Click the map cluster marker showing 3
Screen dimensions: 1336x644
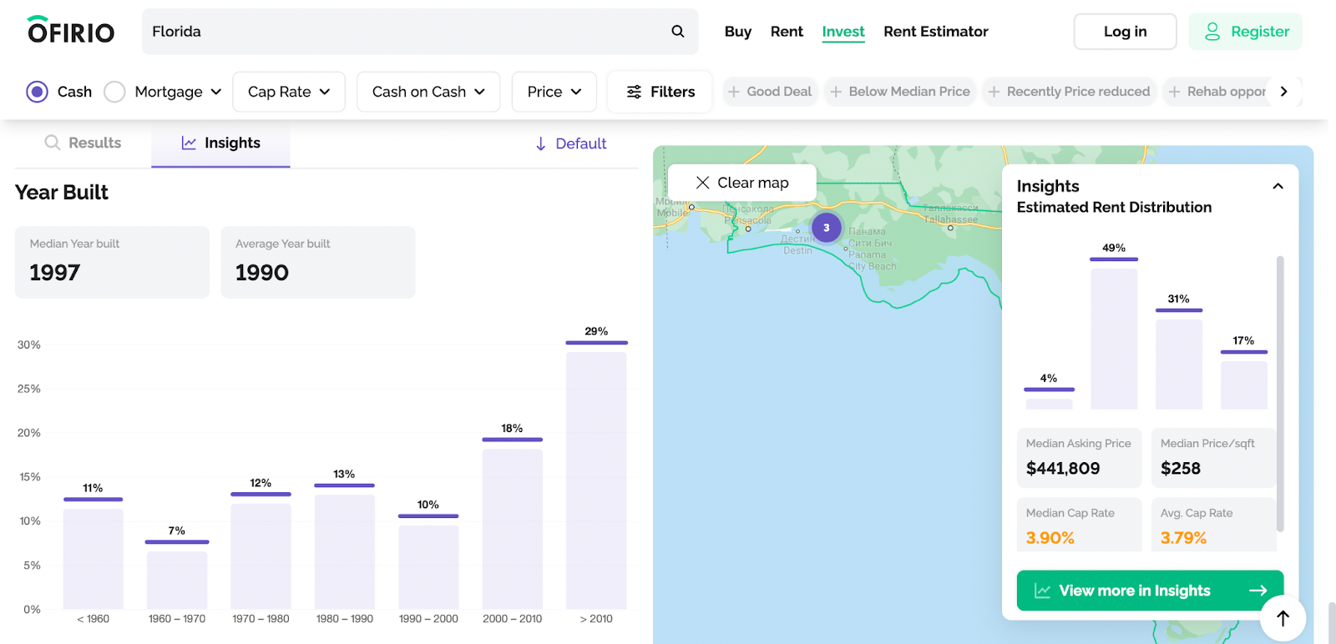click(x=826, y=228)
